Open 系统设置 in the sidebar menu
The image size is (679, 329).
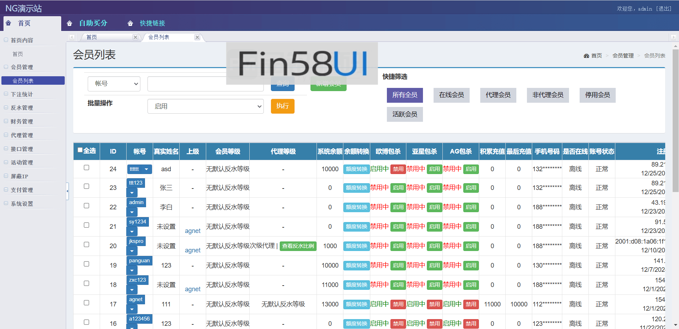point(22,204)
